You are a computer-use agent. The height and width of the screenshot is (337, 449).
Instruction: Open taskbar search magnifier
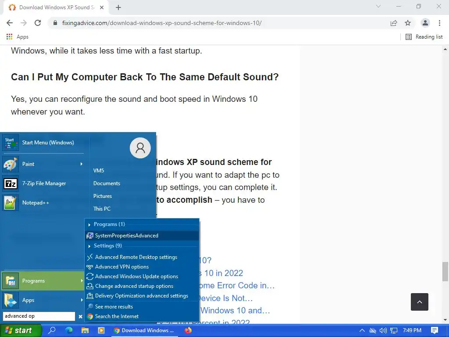pyautogui.click(x=52, y=330)
